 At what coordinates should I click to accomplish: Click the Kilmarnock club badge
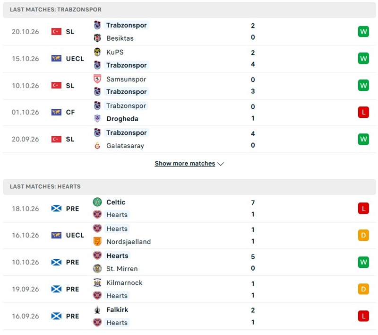(x=97, y=282)
